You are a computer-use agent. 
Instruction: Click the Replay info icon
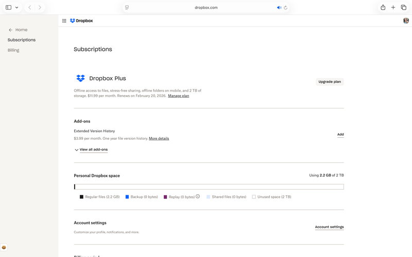tap(198, 196)
